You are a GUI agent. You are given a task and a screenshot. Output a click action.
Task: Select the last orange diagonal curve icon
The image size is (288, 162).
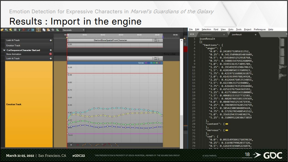[117, 145]
